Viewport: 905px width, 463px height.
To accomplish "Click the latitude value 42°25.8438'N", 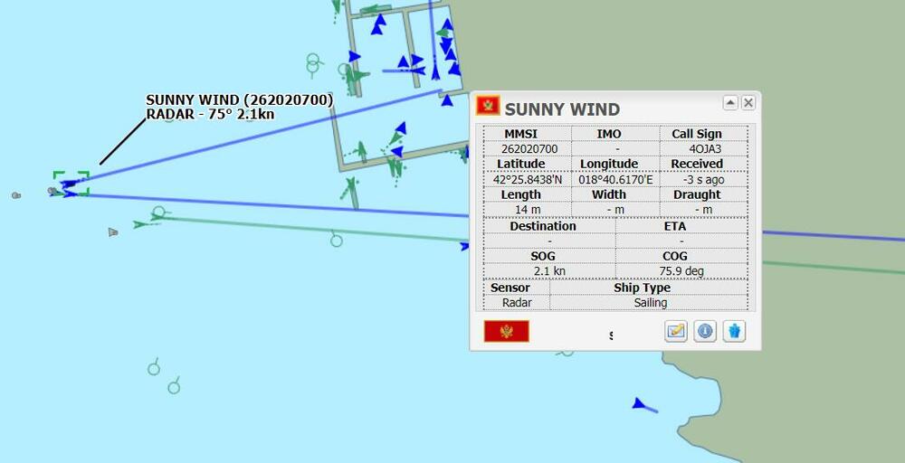I will pos(527,180).
